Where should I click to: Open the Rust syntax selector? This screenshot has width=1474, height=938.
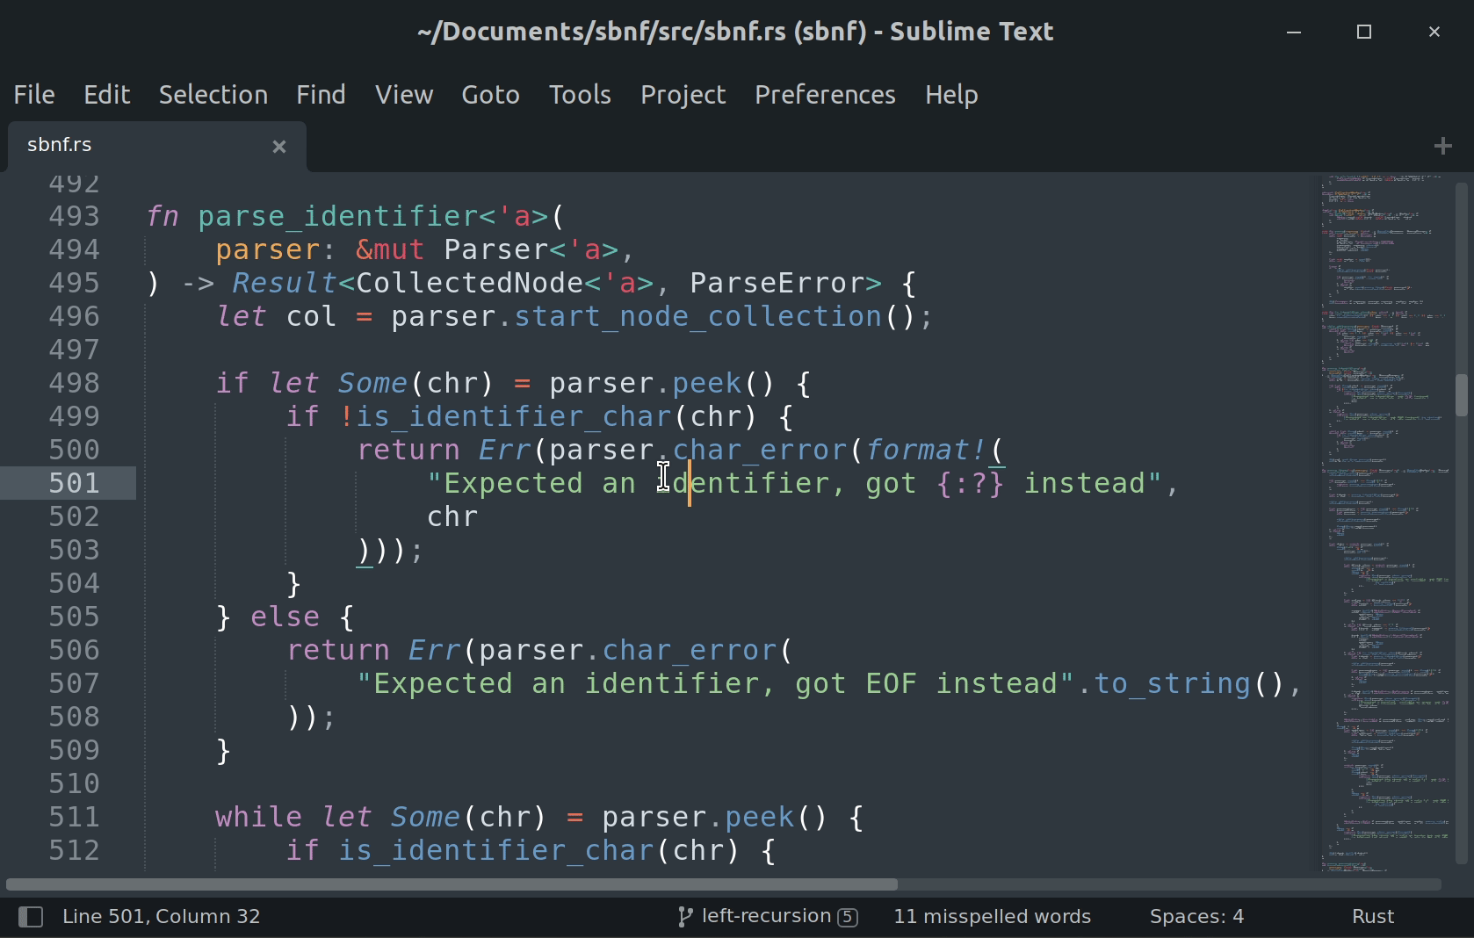click(x=1372, y=916)
